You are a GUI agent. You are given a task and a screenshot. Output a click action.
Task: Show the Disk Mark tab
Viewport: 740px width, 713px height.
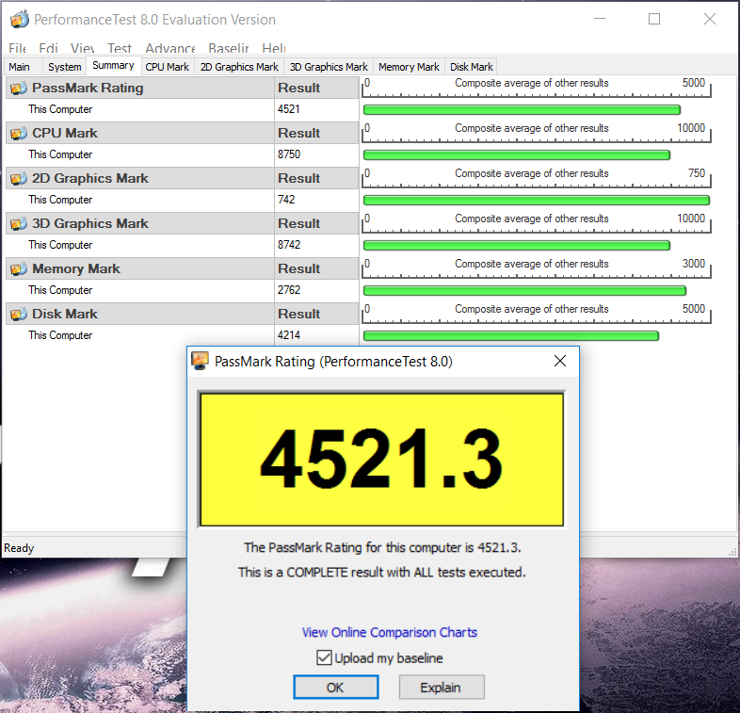point(472,67)
